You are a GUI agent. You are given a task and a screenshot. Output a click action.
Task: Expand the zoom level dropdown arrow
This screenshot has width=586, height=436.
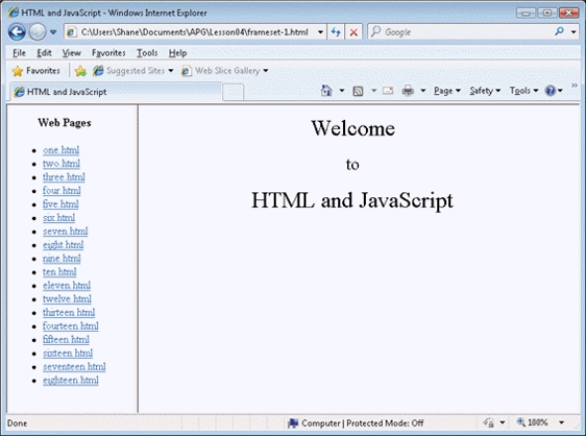561,423
